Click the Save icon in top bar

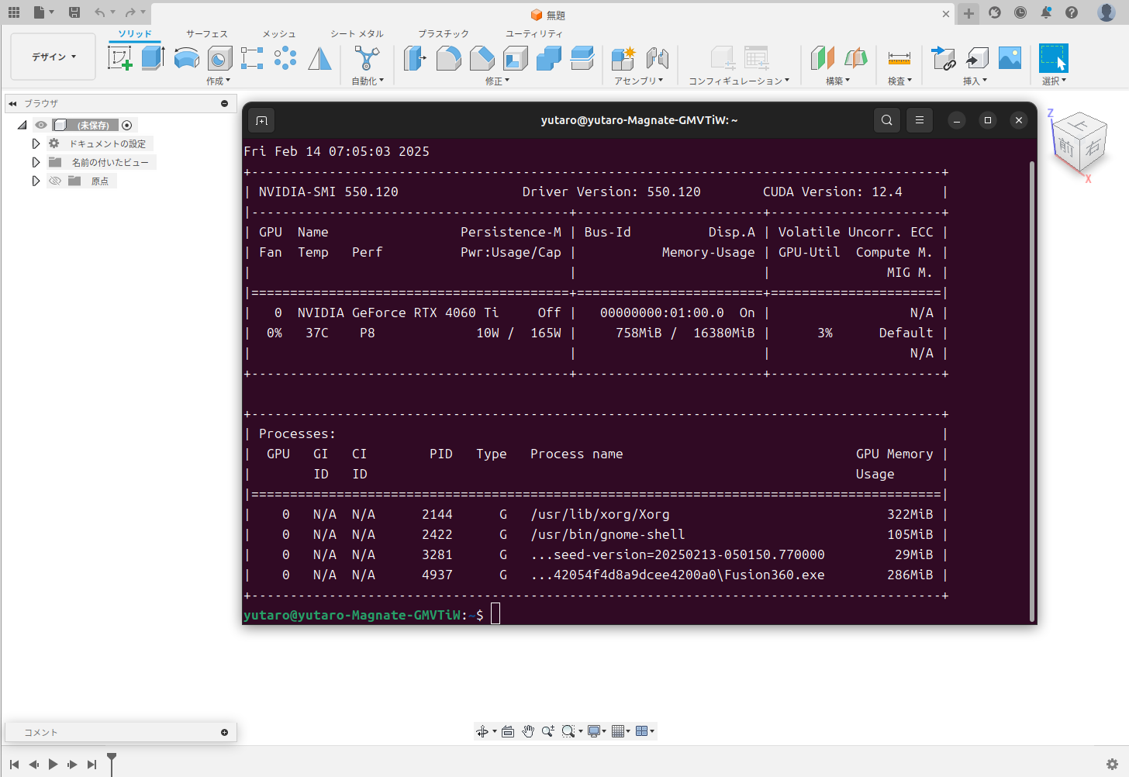pos(74,12)
